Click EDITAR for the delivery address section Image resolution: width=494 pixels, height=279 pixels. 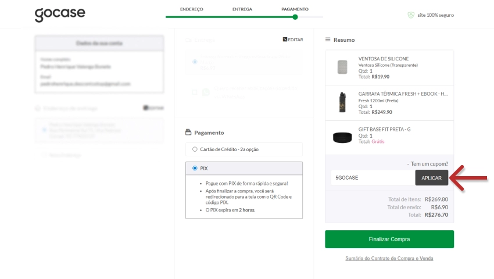click(153, 108)
